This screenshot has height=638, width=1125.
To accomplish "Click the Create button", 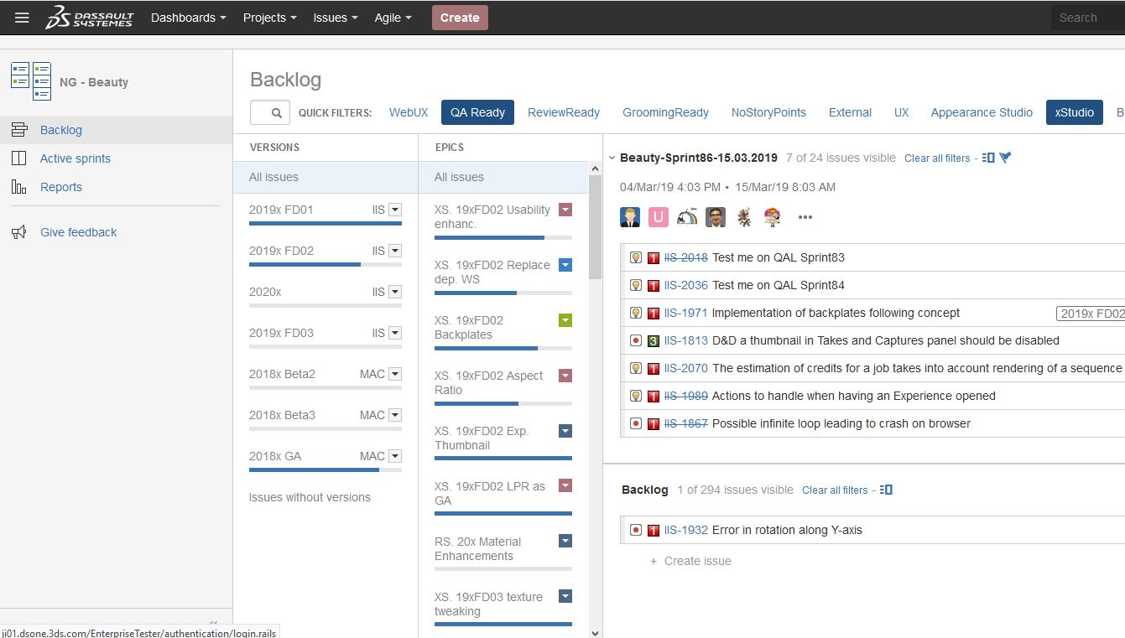I will tap(460, 17).
